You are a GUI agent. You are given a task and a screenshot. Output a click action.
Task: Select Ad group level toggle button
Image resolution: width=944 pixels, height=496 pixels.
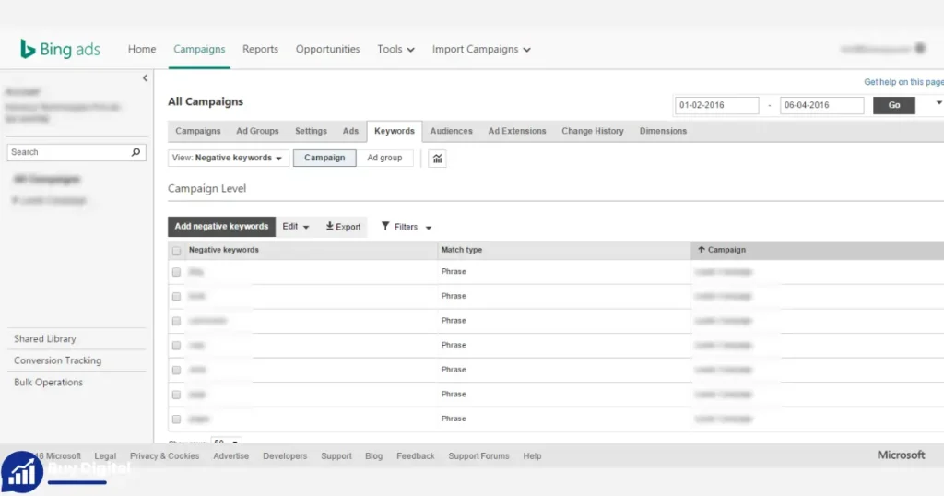tap(384, 158)
